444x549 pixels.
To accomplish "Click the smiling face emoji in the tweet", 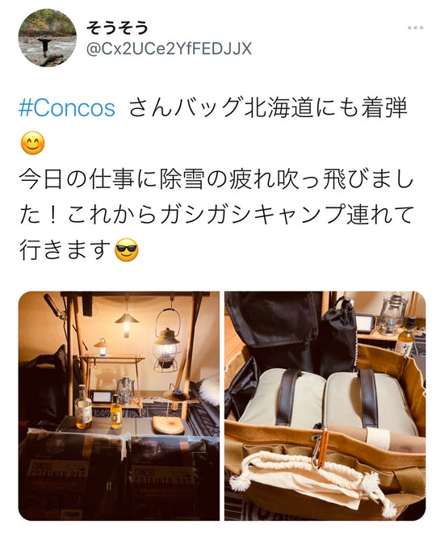I will tap(33, 143).
